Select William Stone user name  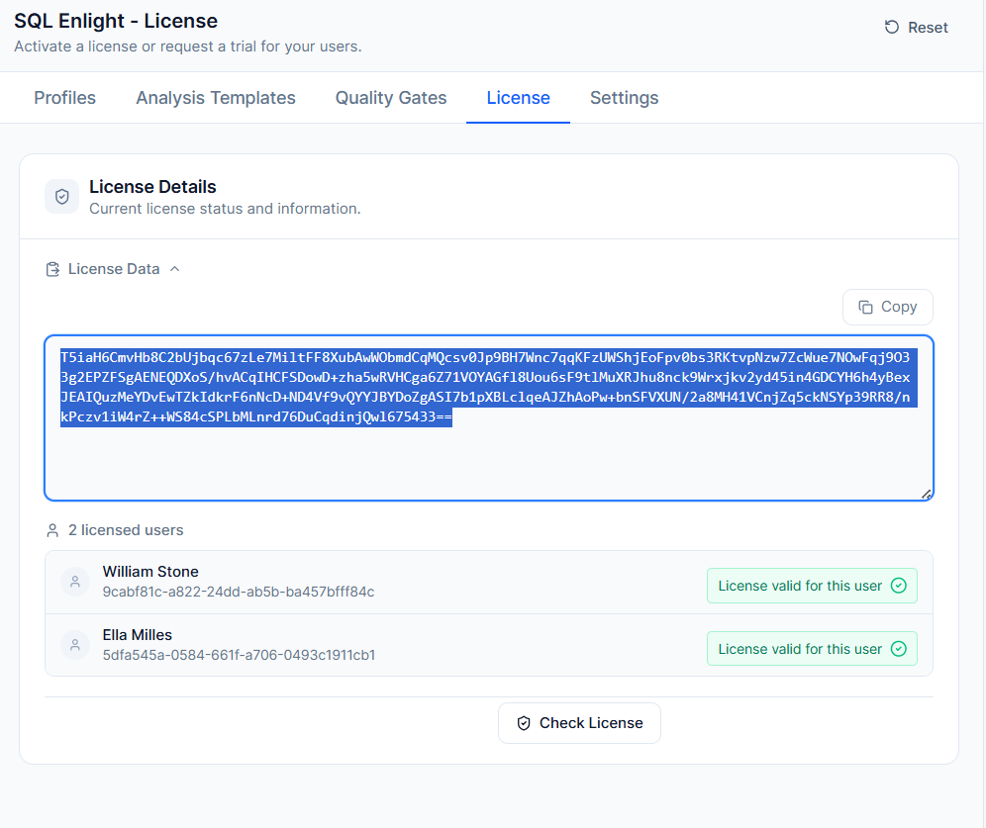click(150, 571)
